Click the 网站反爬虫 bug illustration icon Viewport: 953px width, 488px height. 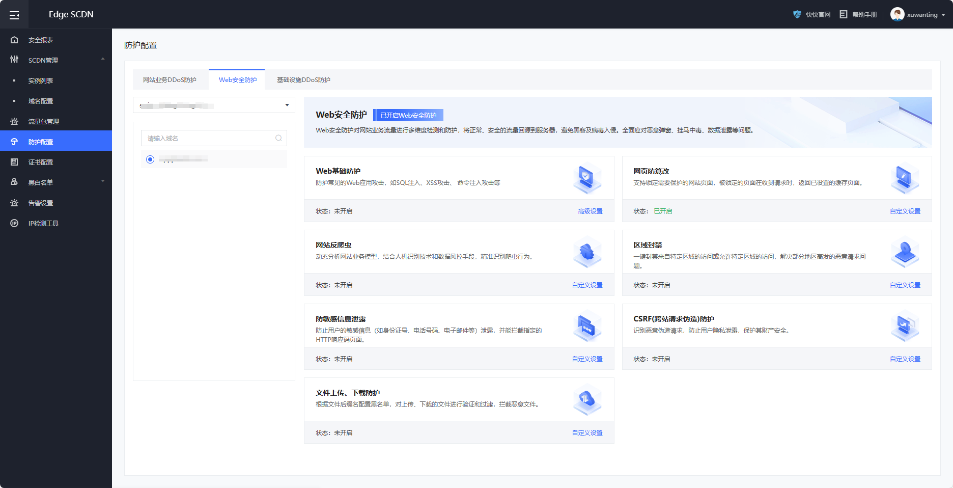tap(587, 252)
